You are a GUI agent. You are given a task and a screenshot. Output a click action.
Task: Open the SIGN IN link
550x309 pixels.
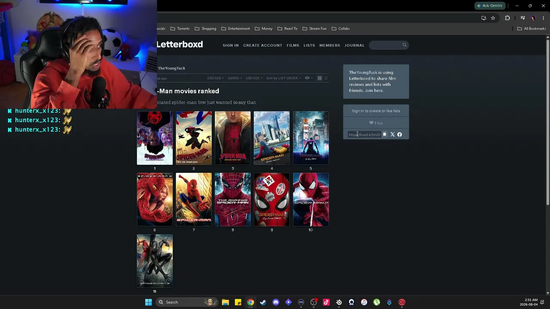[230, 45]
